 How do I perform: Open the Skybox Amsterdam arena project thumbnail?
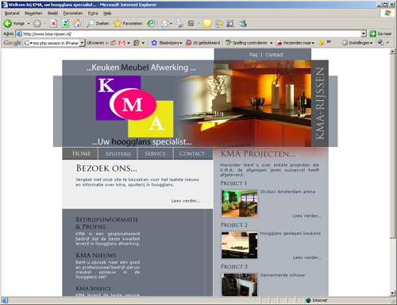[240, 203]
